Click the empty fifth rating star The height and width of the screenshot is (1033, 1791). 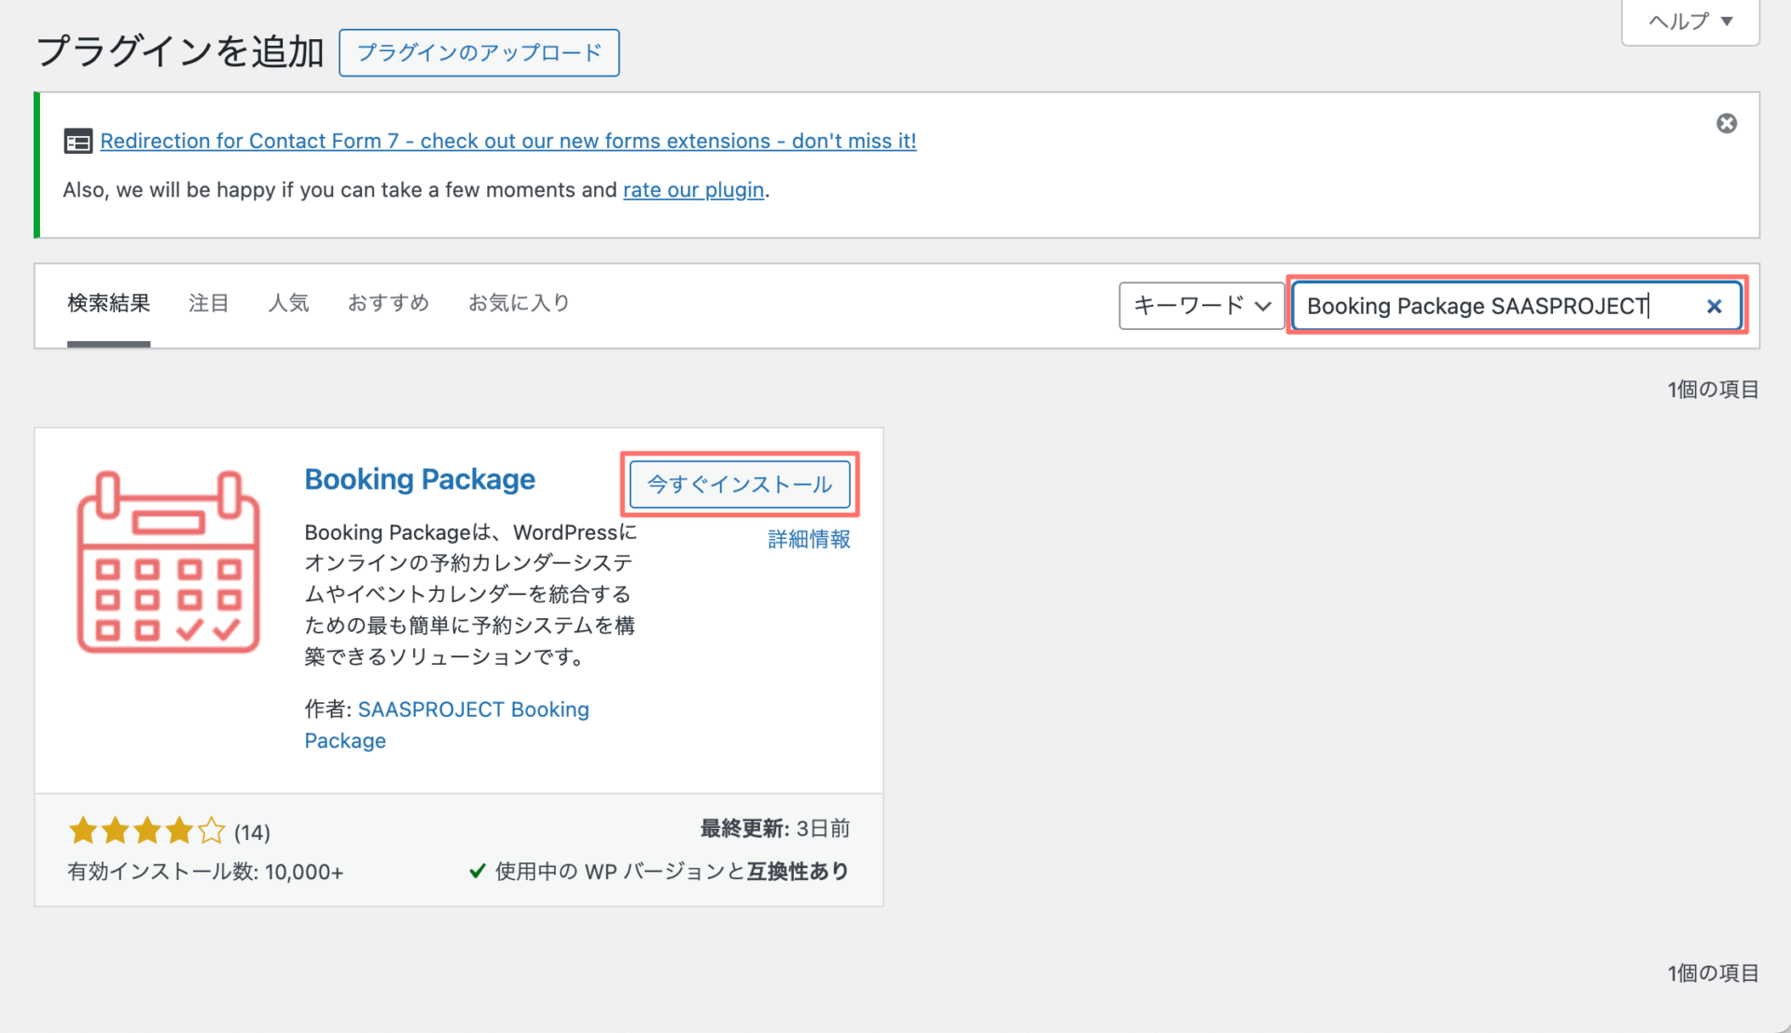211,830
